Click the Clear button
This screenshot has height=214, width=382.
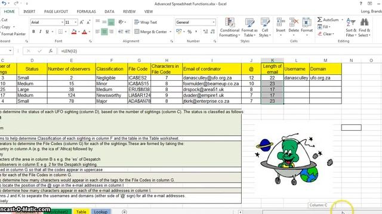[326, 34]
